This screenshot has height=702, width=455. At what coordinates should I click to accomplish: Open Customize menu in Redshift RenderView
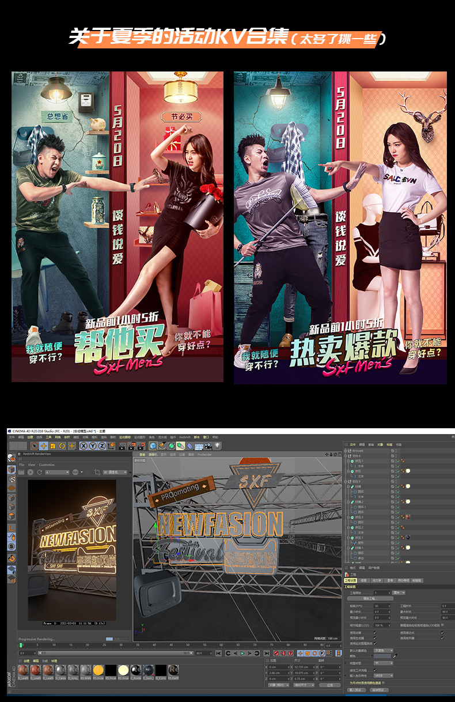coord(47,465)
